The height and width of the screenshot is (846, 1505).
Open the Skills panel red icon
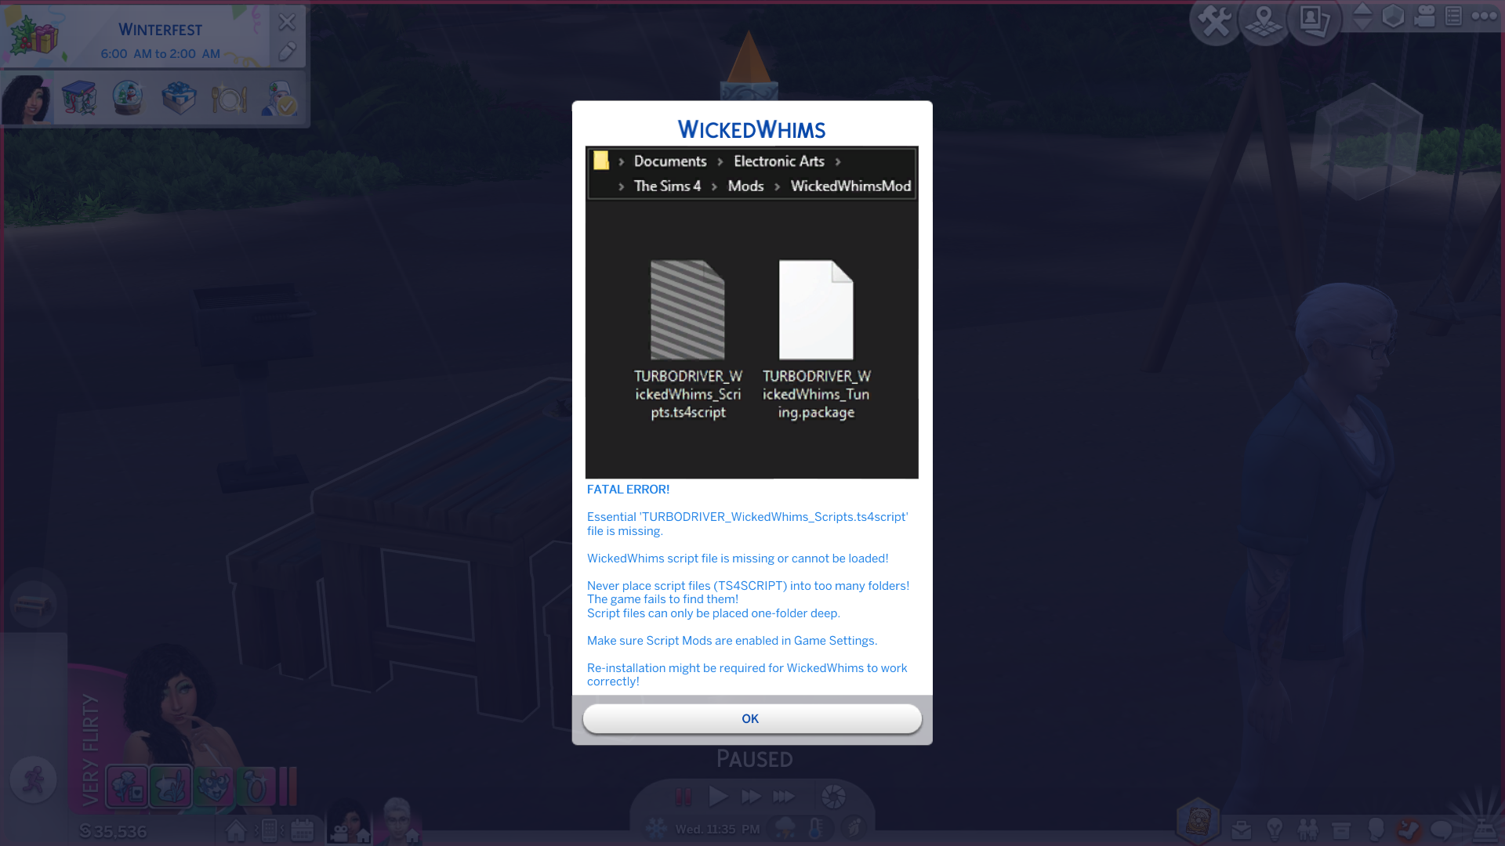tap(1409, 829)
